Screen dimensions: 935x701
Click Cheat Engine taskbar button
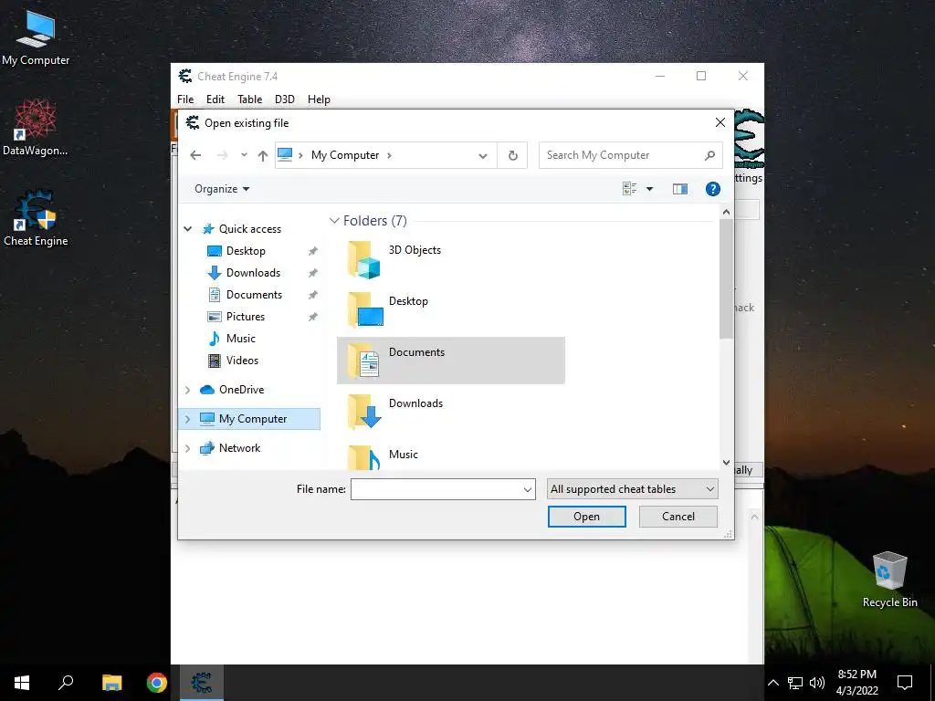[x=202, y=683]
